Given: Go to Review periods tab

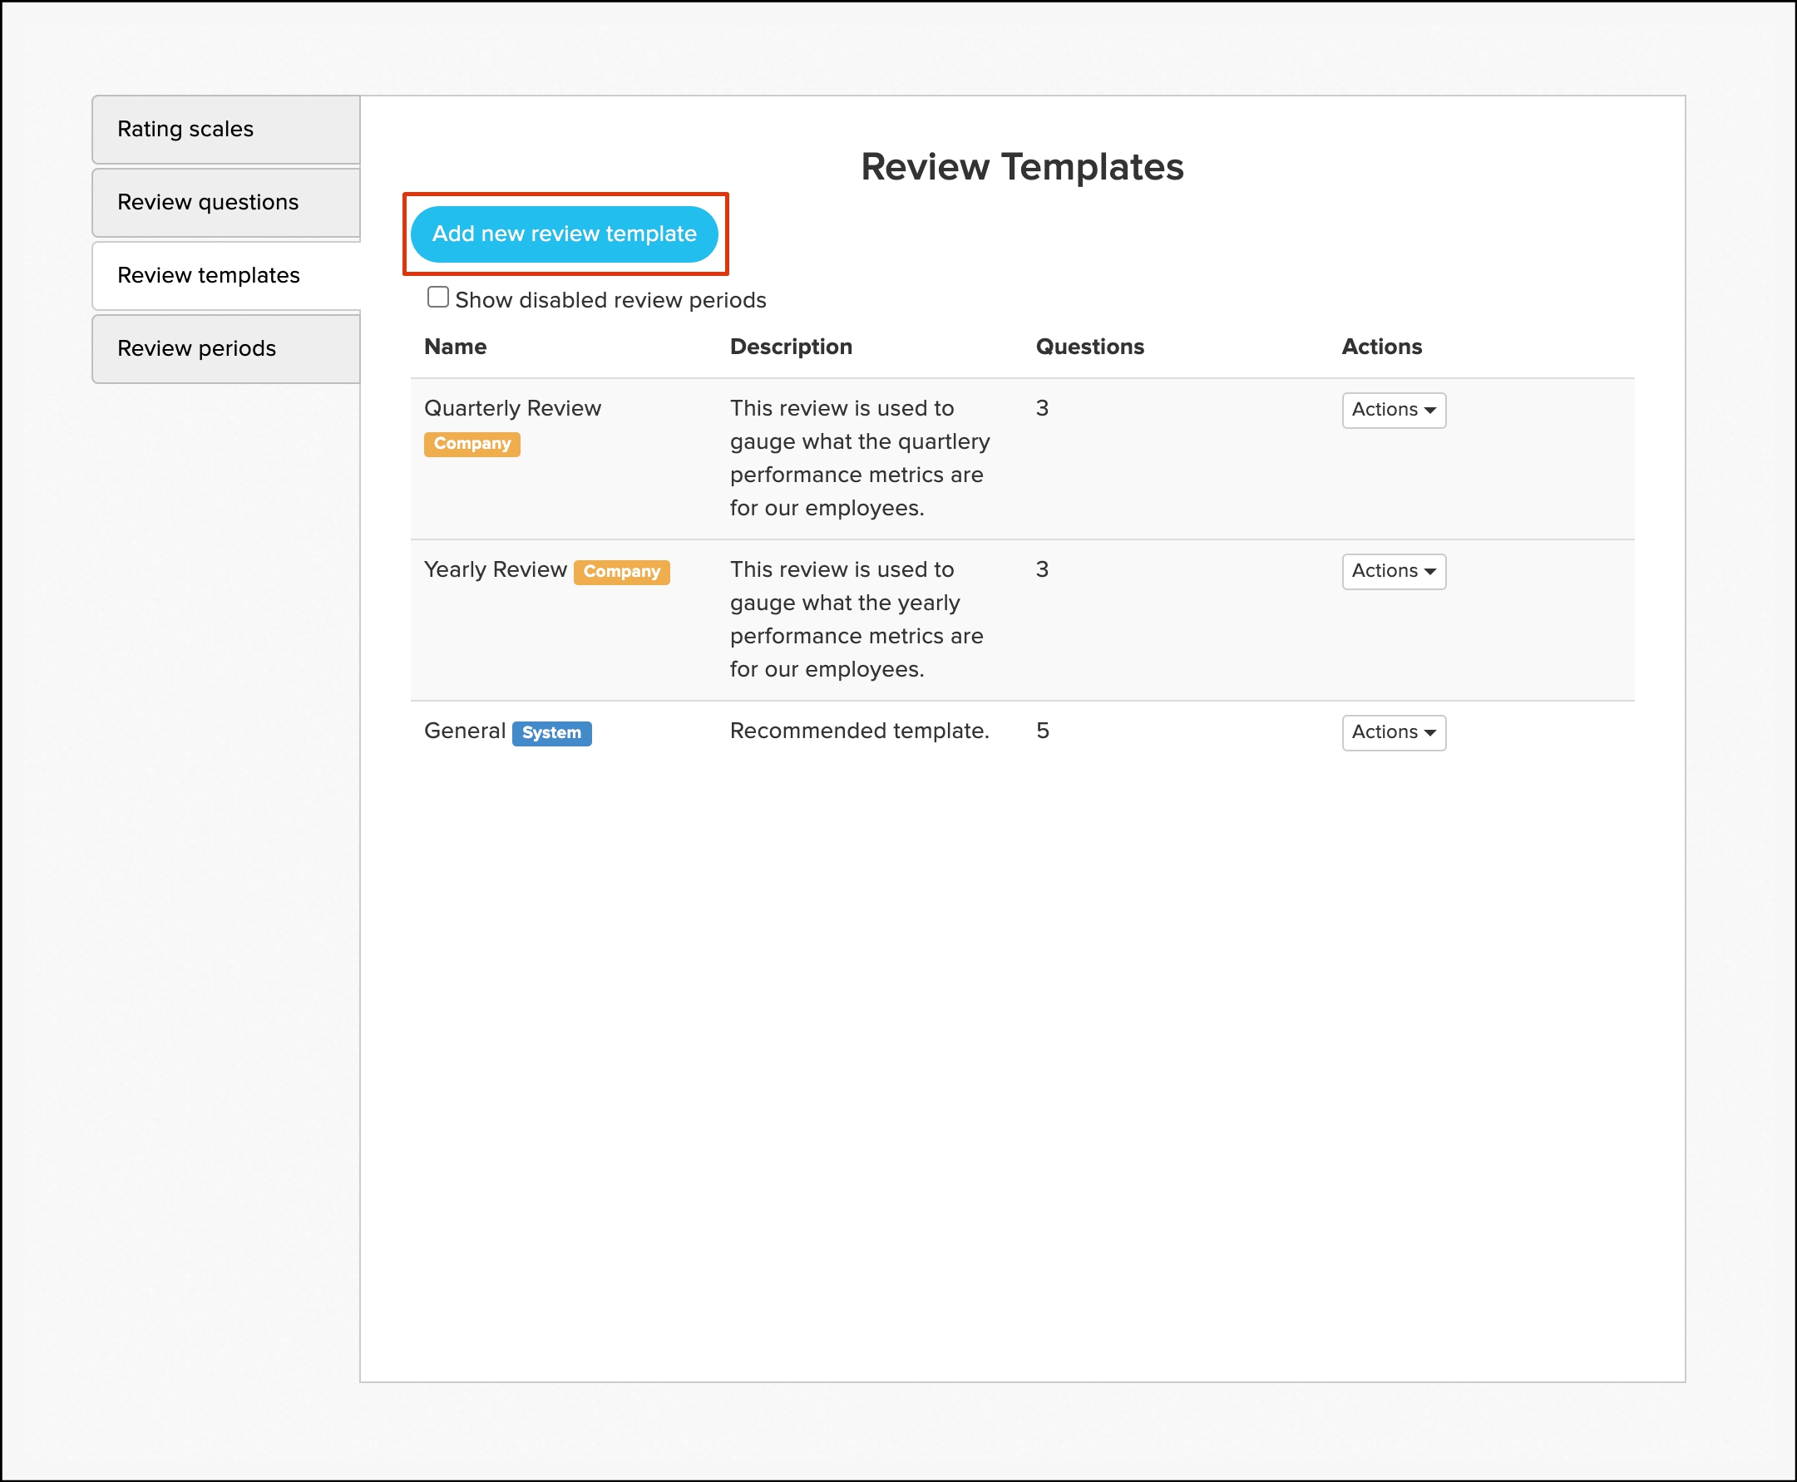Looking at the screenshot, I should point(226,348).
